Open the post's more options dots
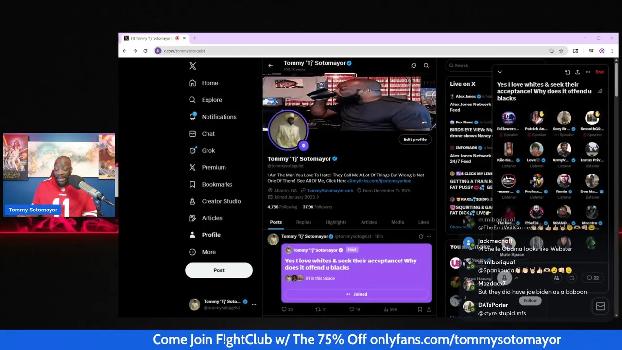This screenshot has height=350, width=622. pos(429,236)
